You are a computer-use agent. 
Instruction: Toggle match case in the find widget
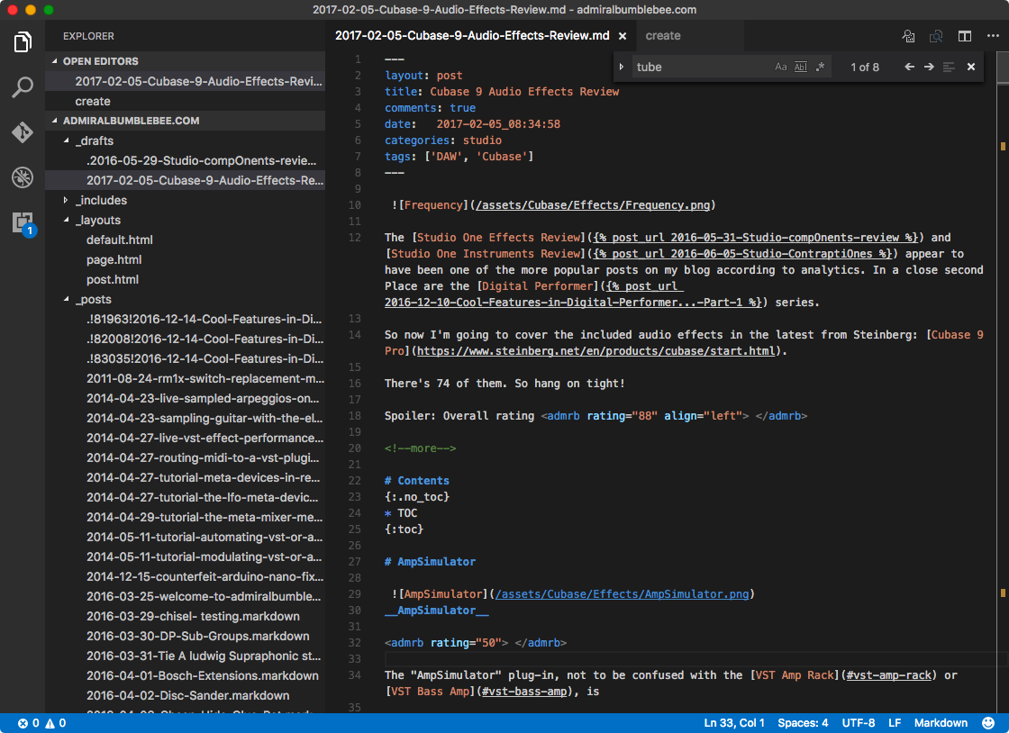[781, 66]
